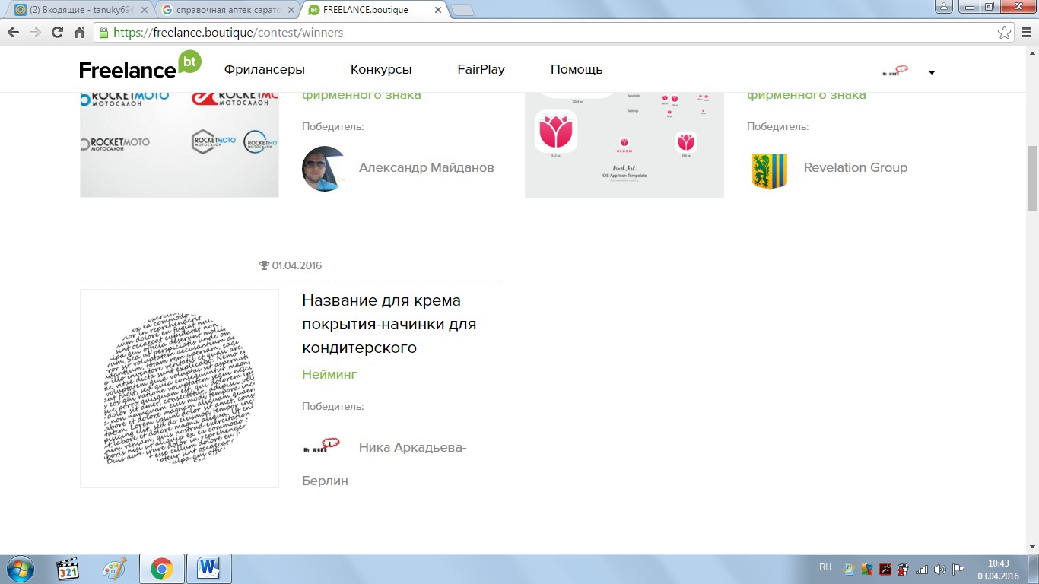Click the page vertical scrollbar thumb
Screen dimensions: 1039x584
coord(1032,177)
